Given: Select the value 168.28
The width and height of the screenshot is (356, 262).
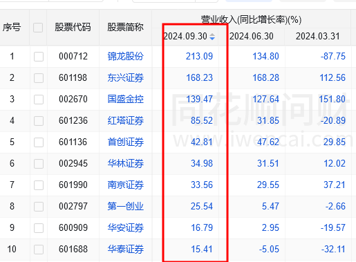Looking at the screenshot, I should coord(265,77).
